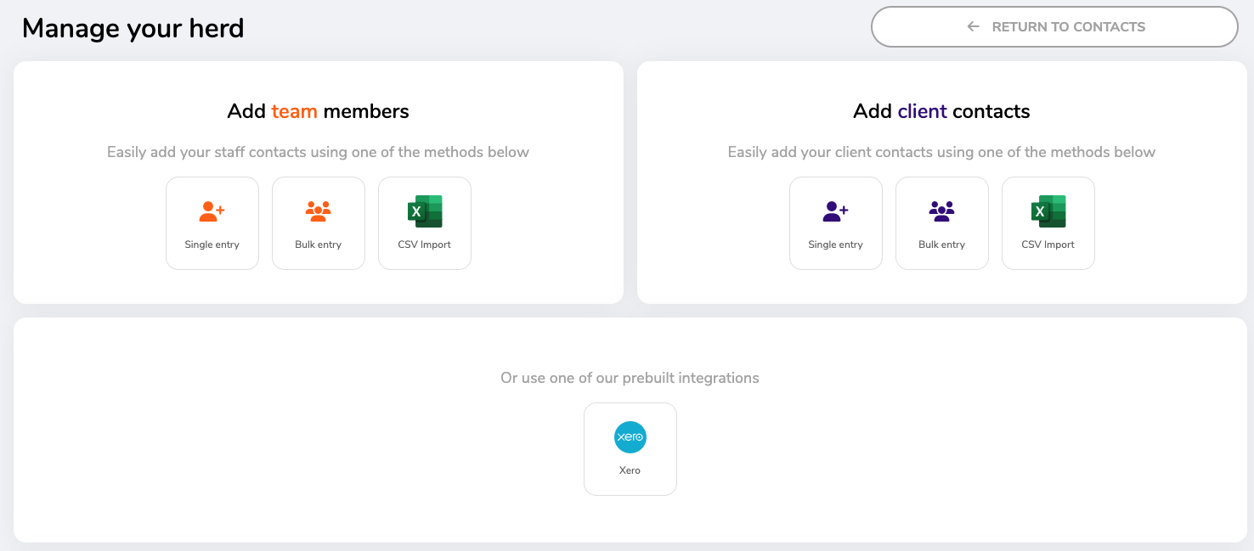Viewport: 1254px width, 551px height.
Task: Open Bulk entry for client contacts
Action: (x=942, y=223)
